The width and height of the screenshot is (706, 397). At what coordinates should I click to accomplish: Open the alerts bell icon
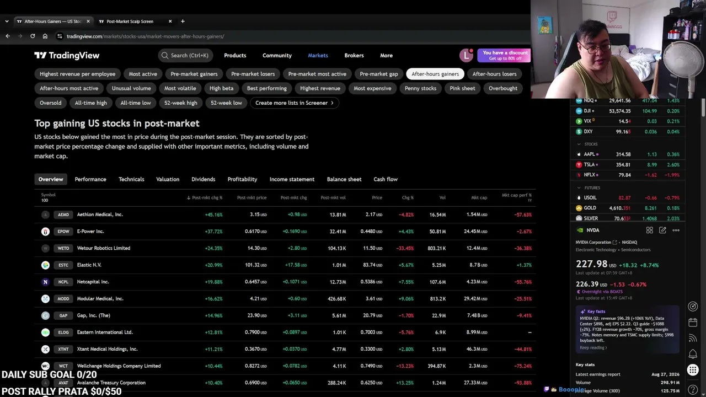[x=693, y=355]
